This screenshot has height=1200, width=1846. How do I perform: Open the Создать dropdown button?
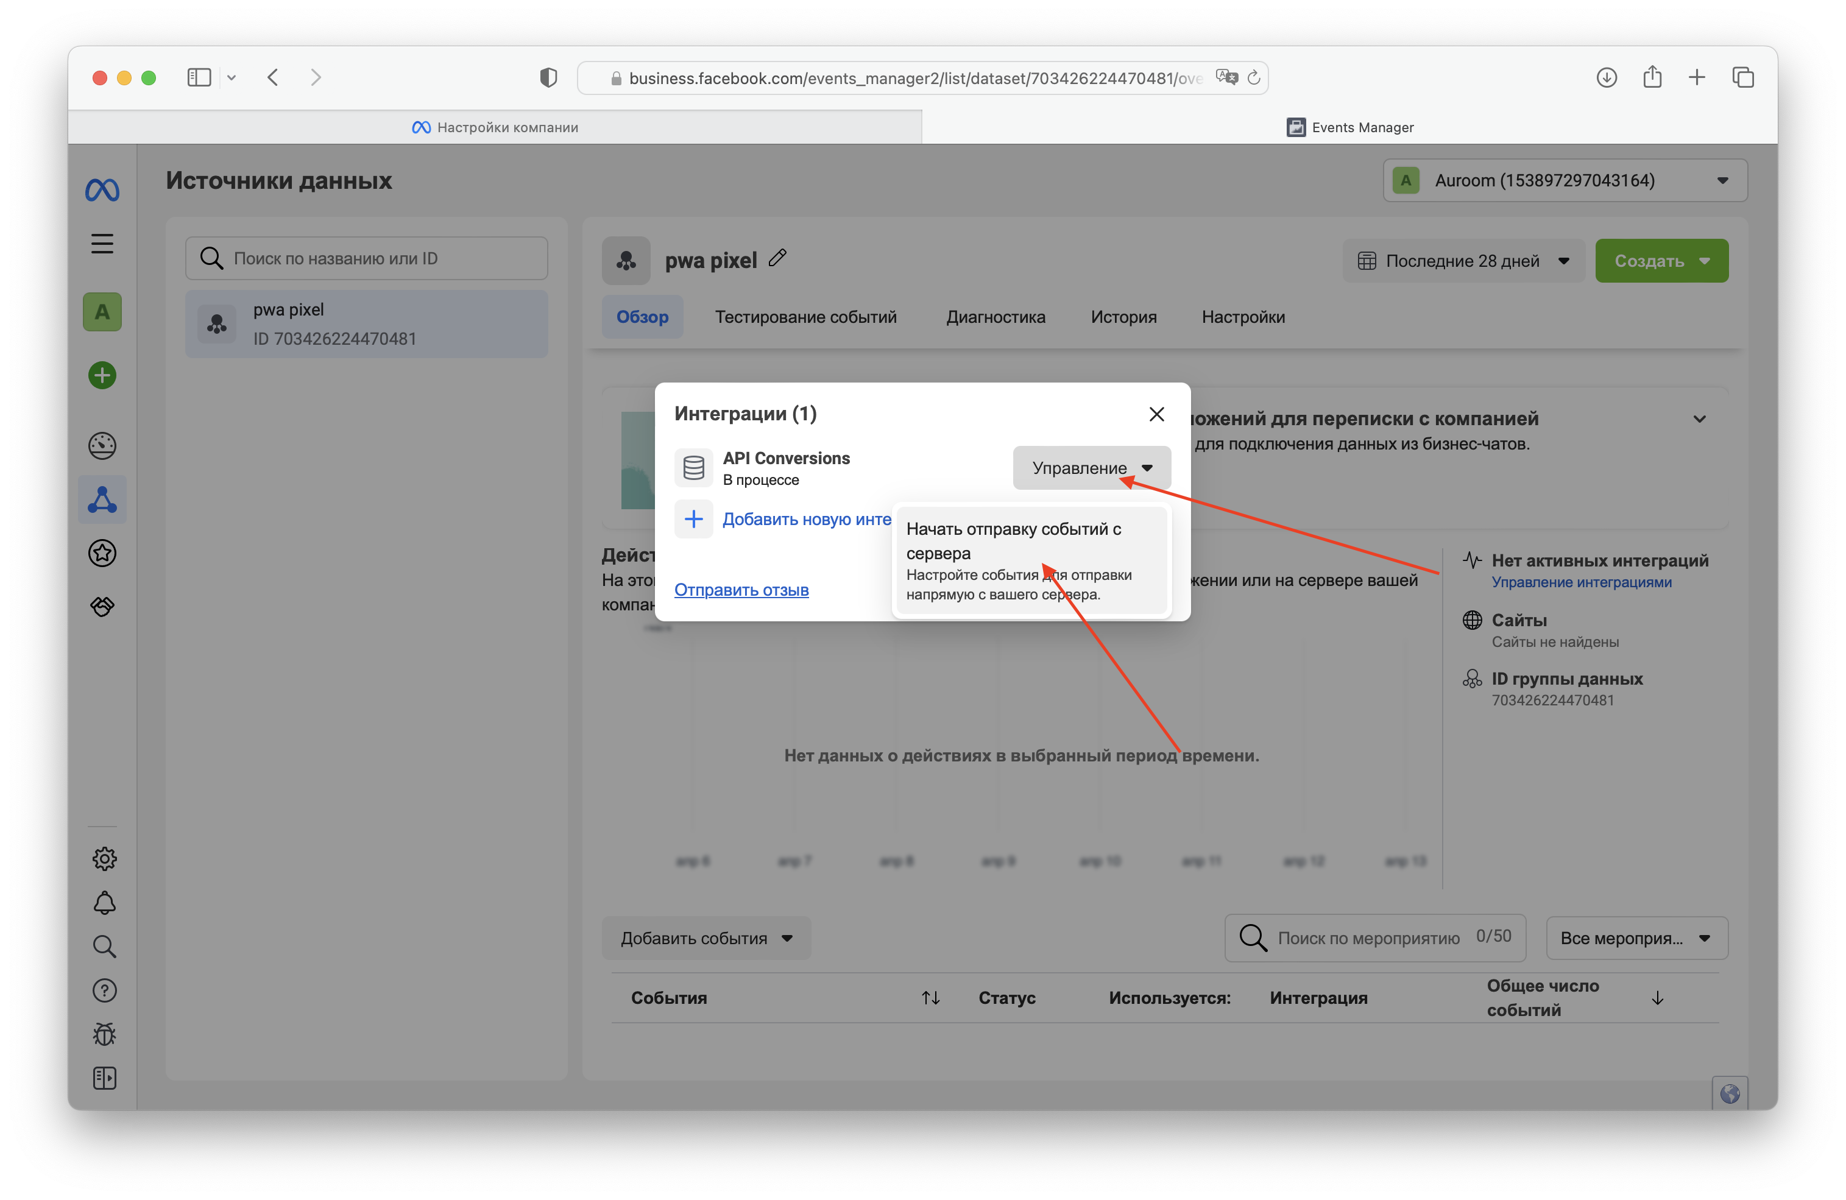click(1661, 261)
